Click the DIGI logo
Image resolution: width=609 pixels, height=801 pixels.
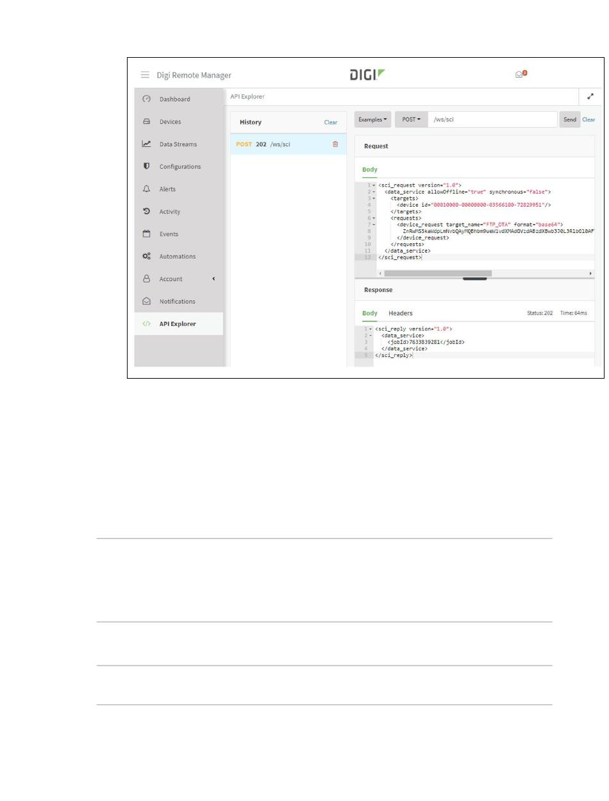pos(367,74)
